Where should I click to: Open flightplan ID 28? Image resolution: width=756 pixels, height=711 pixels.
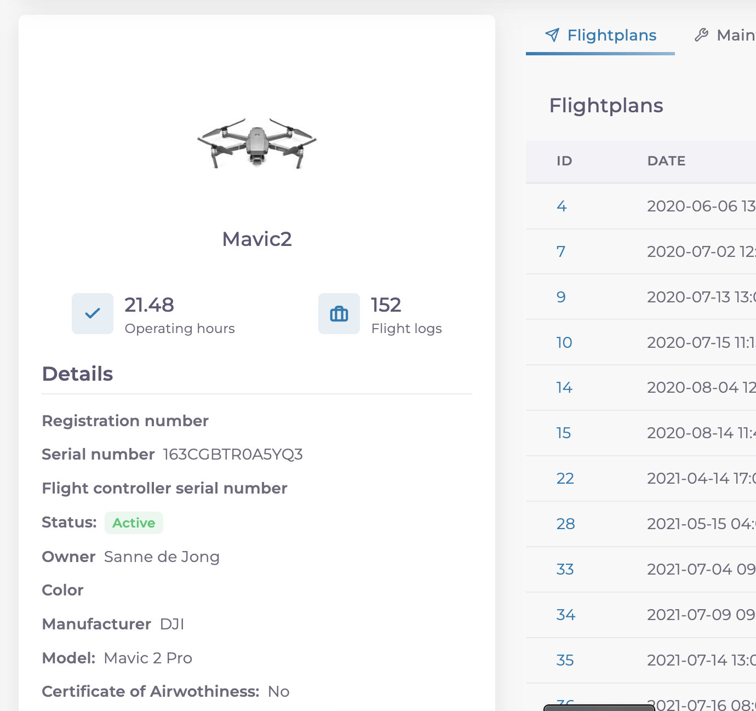566,524
